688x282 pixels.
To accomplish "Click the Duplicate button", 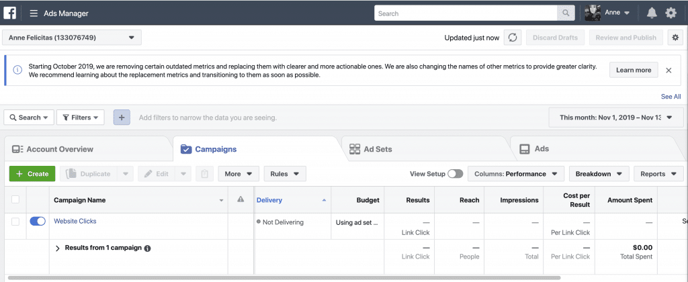I will tap(89, 174).
